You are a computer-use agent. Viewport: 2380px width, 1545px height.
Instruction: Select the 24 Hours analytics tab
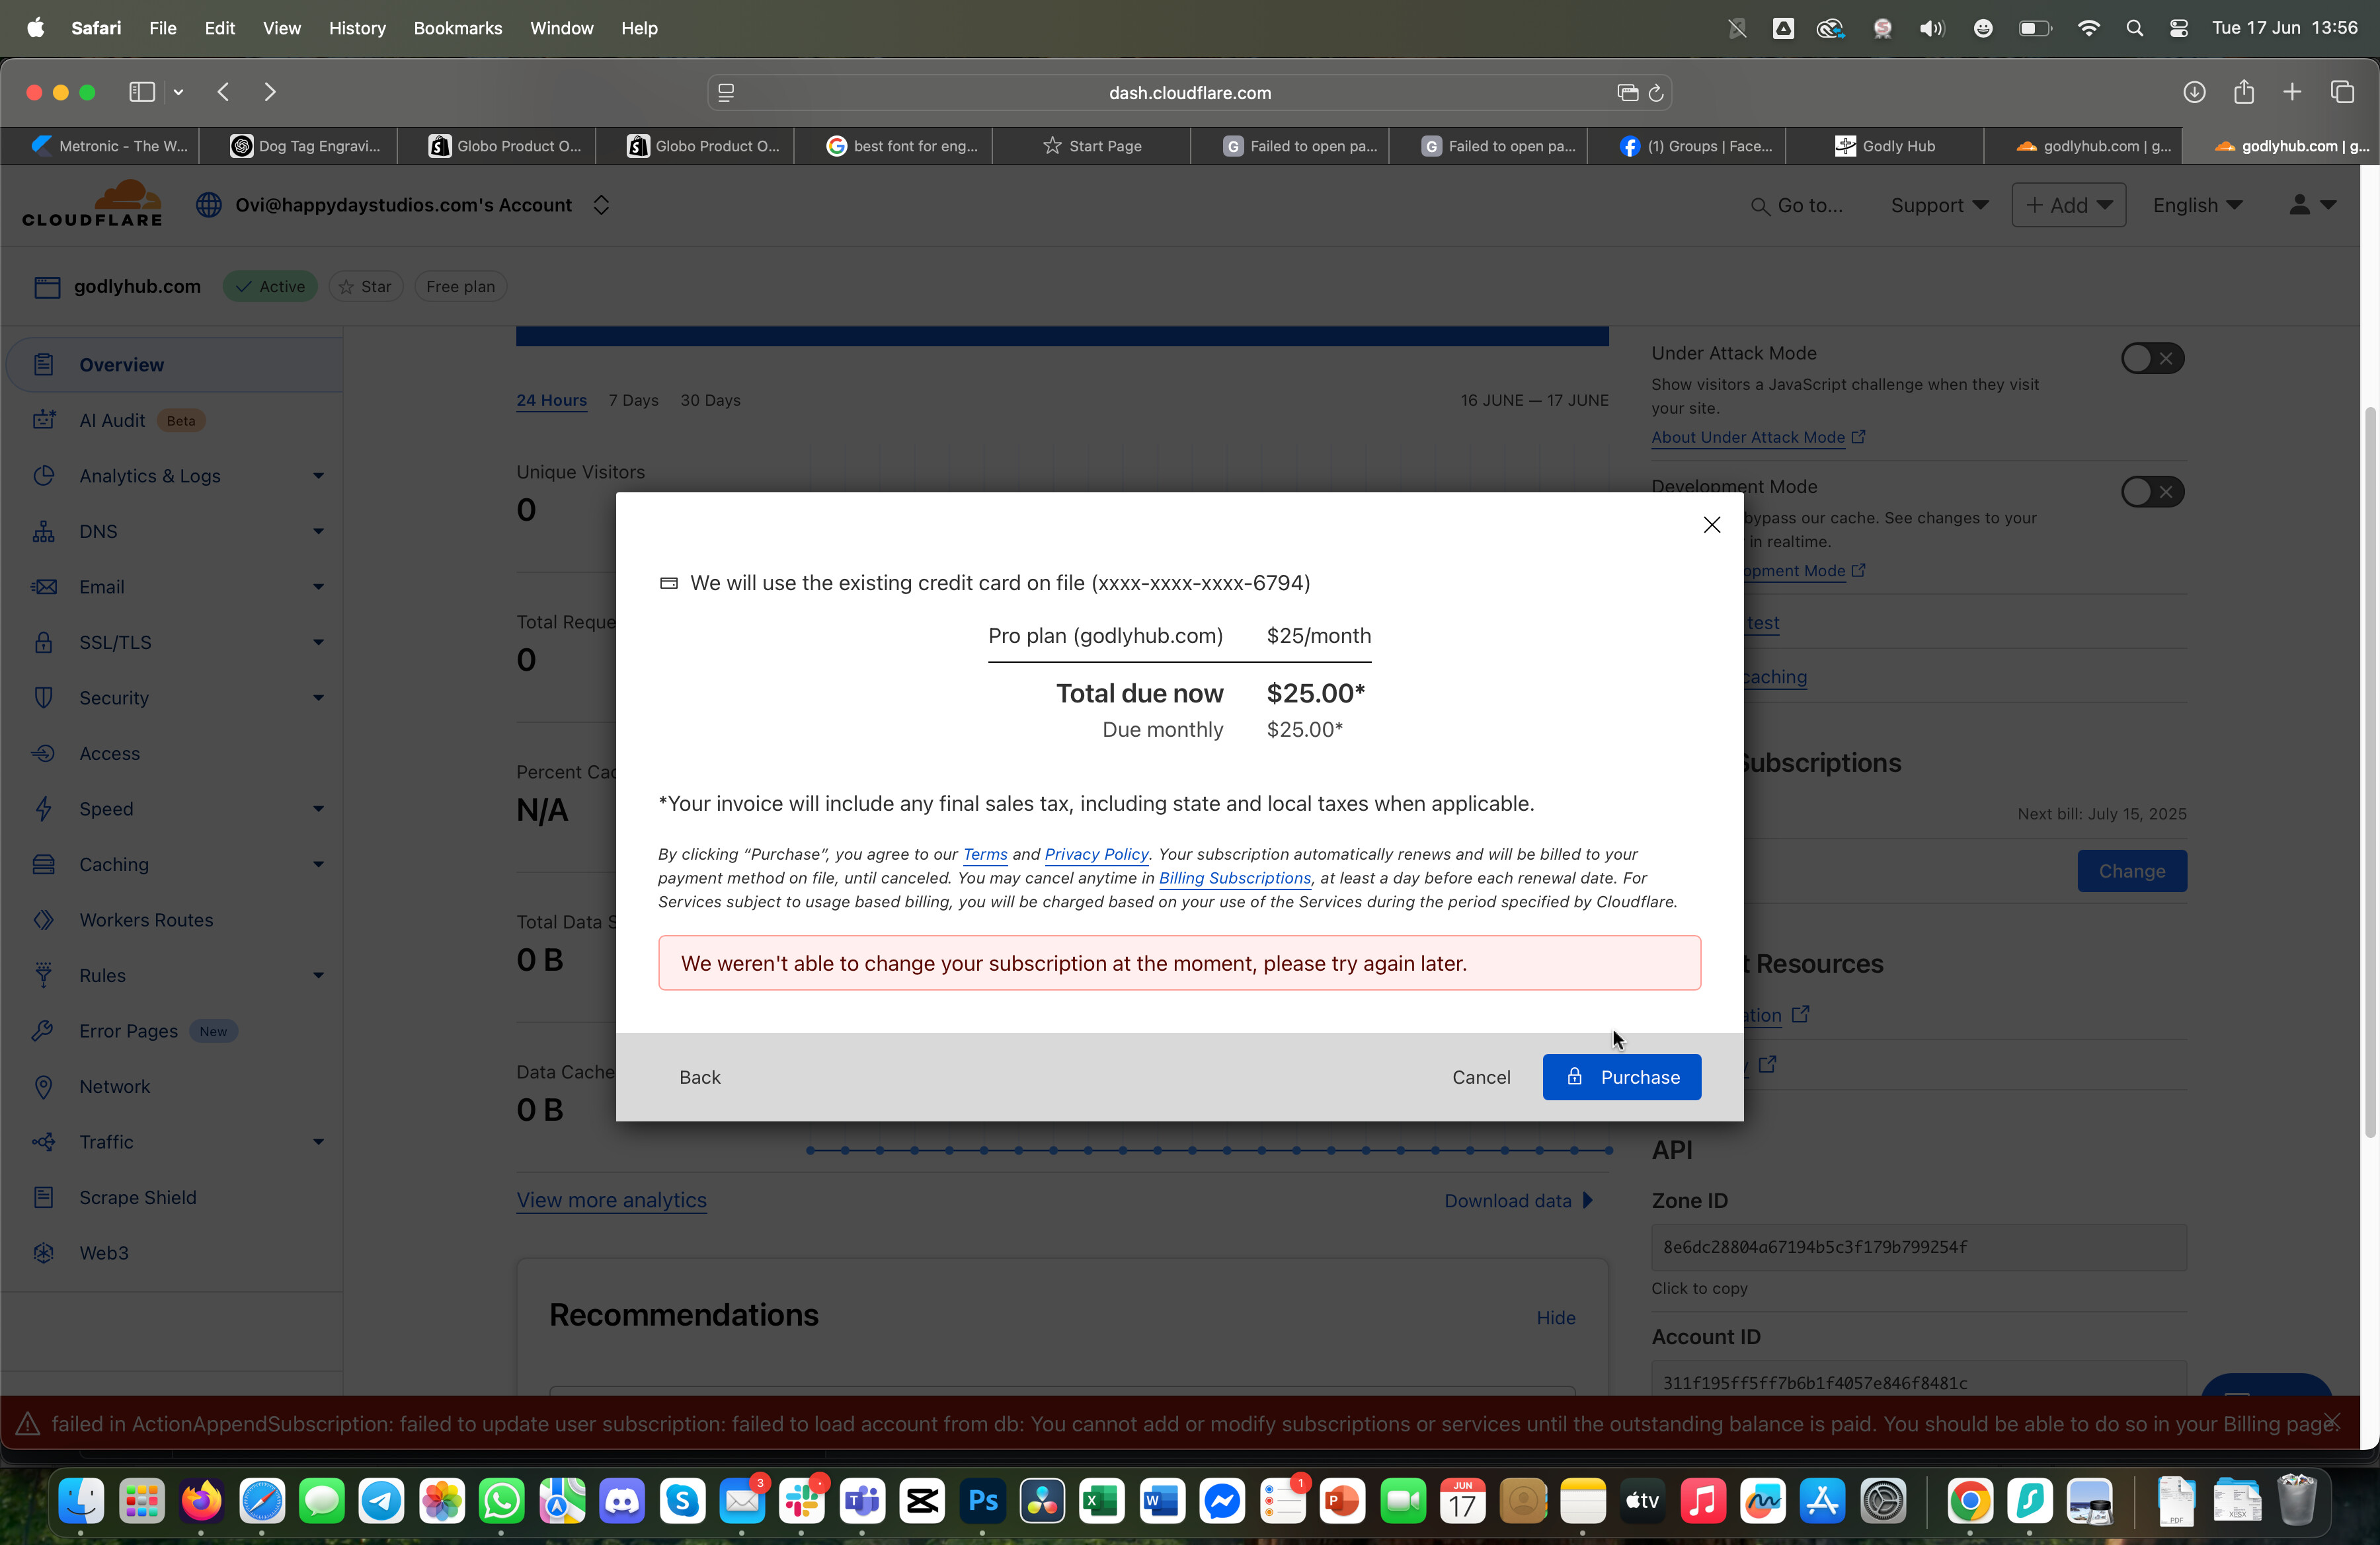551,400
